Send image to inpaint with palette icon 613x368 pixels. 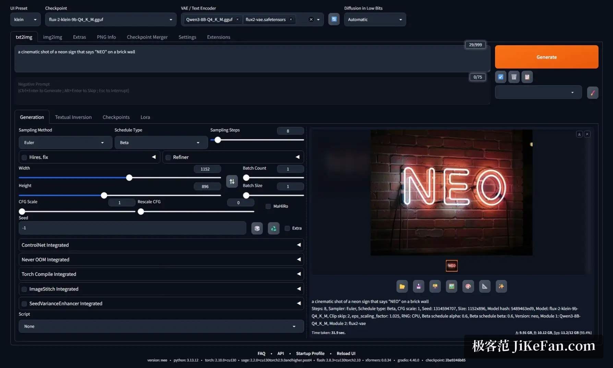pyautogui.click(x=468, y=286)
